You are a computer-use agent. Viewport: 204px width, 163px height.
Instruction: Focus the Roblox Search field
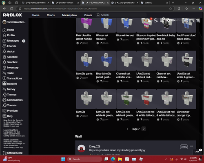point(121,15)
